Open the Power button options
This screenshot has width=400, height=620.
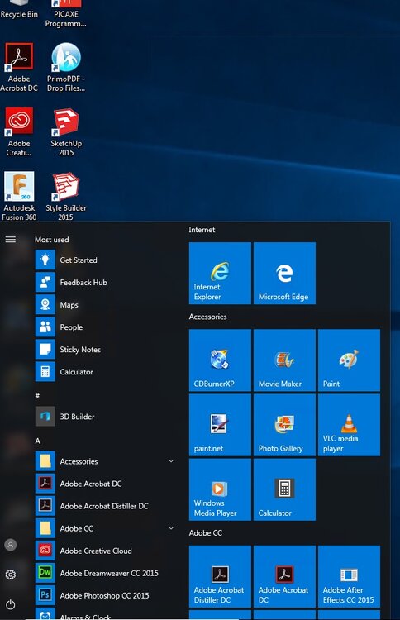[11, 604]
